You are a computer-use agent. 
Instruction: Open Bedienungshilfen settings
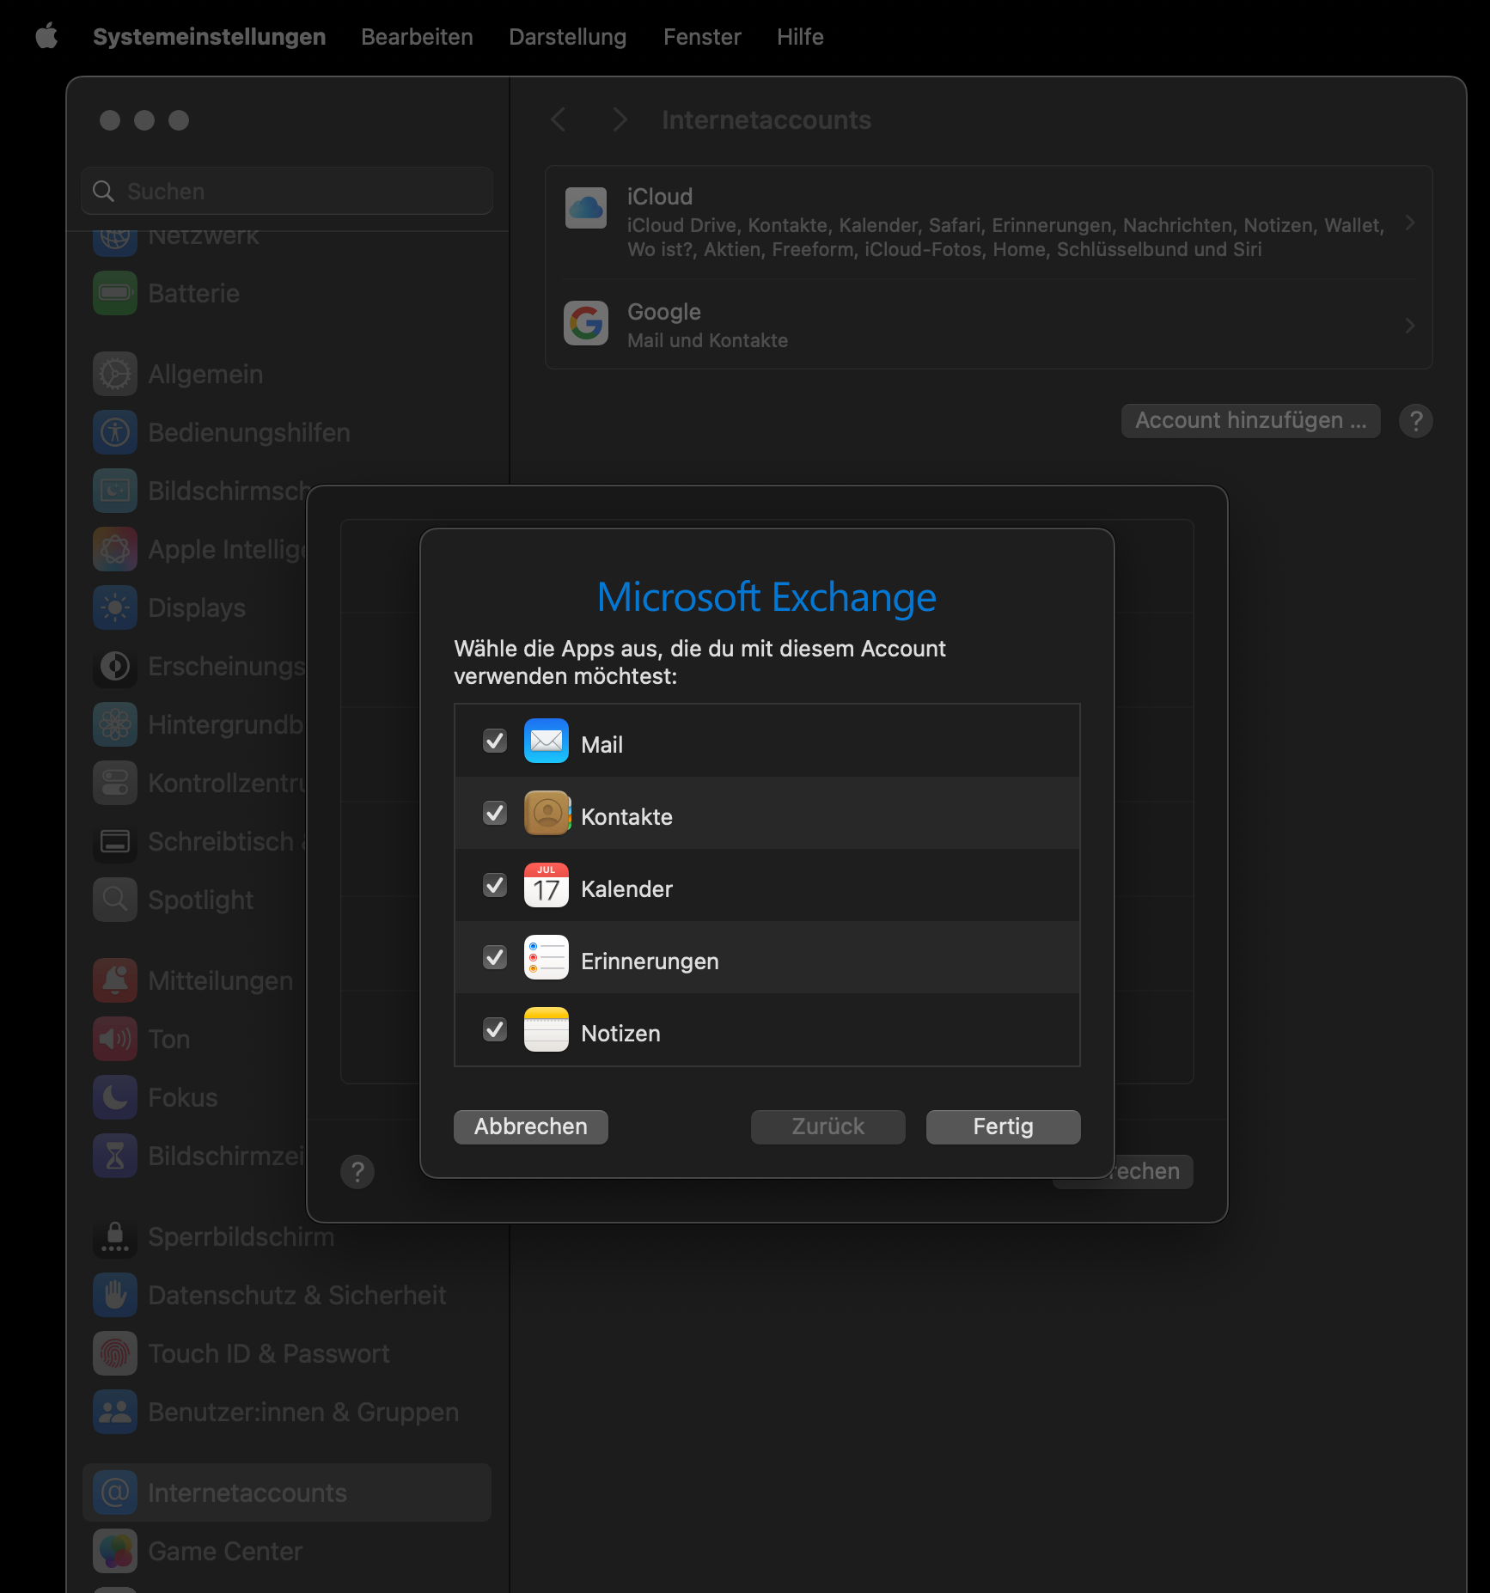click(287, 432)
